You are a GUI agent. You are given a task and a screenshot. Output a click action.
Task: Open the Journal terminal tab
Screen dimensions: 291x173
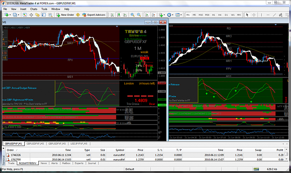[x=92, y=163]
